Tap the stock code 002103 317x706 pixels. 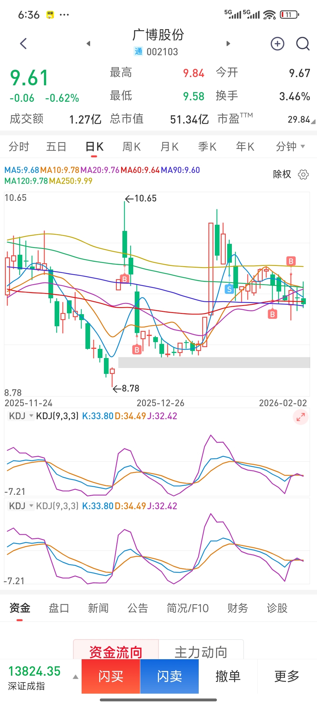[x=162, y=52]
